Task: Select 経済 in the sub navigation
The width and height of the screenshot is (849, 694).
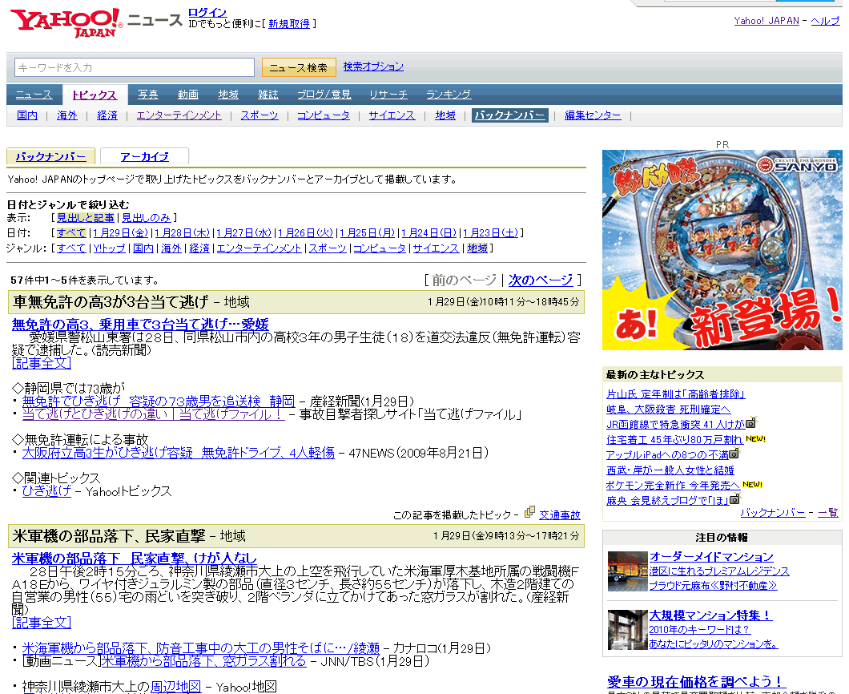Action: pyautogui.click(x=107, y=115)
